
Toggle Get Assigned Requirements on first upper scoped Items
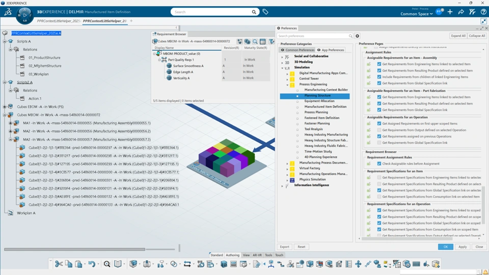click(x=379, y=123)
